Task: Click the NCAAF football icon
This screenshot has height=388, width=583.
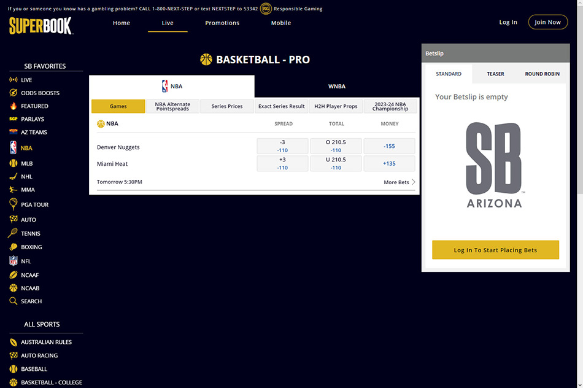Action: click(14, 275)
